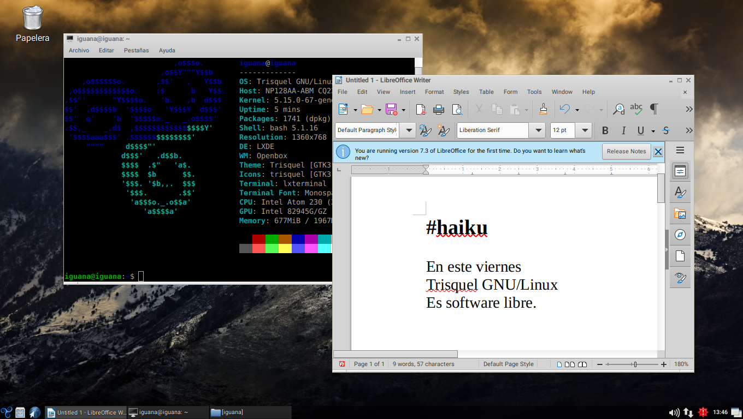This screenshot has height=419, width=743.
Task: Select the Clone Formatting paintbrush
Action: (x=543, y=110)
